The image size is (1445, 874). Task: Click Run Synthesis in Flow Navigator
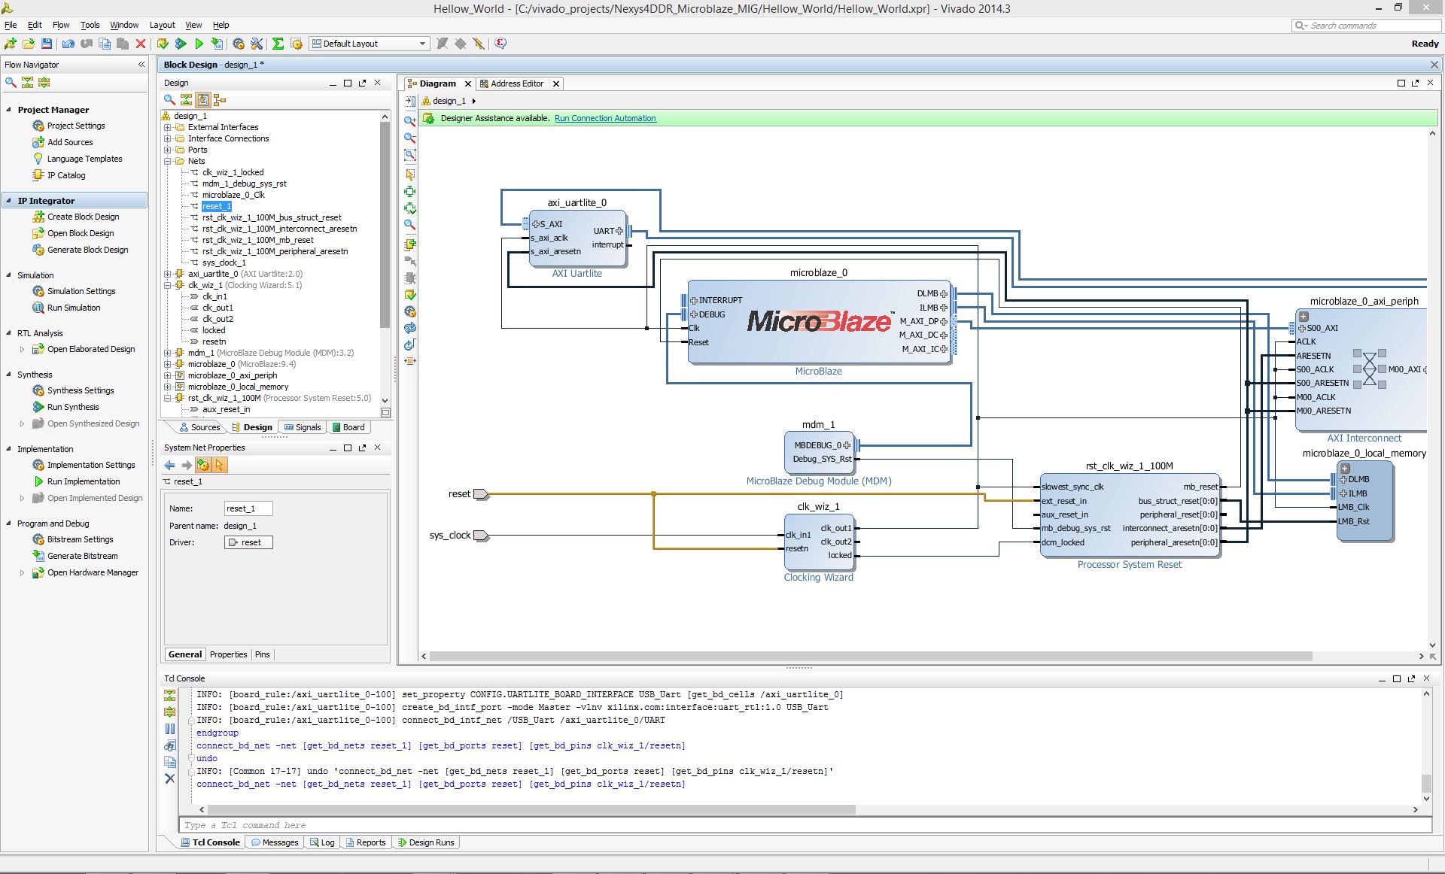pos(73,407)
